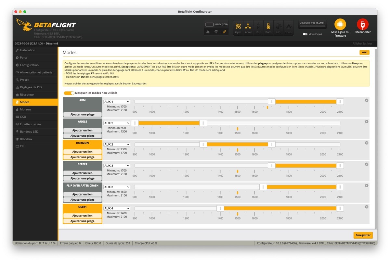Click the Gyro sensor icon
This screenshot has height=262, width=390.
[x=238, y=28]
